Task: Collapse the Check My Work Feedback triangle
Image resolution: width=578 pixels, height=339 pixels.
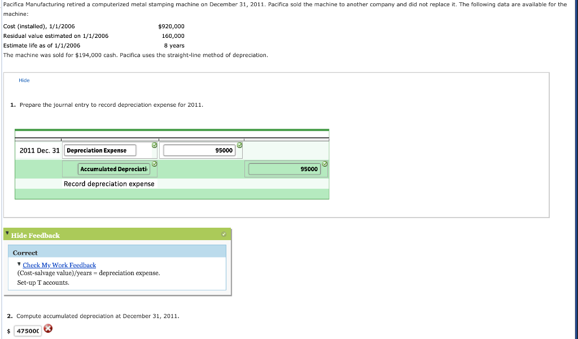Action: coord(19,264)
